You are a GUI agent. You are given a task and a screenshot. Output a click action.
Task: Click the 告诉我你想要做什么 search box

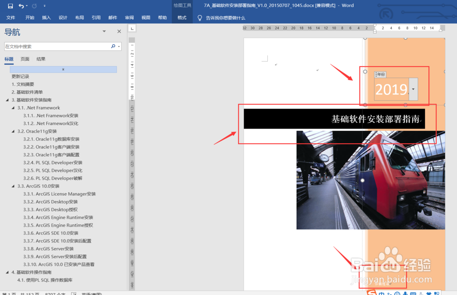226,18
